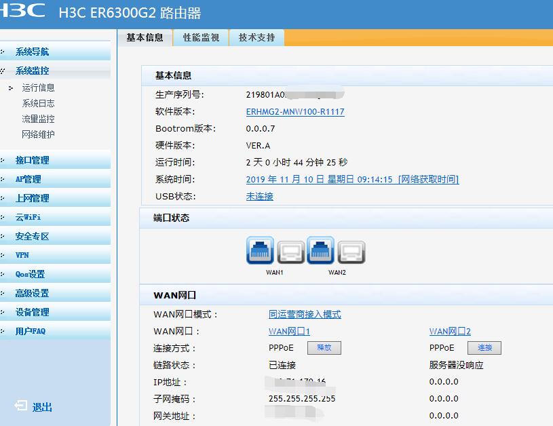Click the gray port icon right of WAN2
The height and width of the screenshot is (426, 553).
[x=351, y=252]
